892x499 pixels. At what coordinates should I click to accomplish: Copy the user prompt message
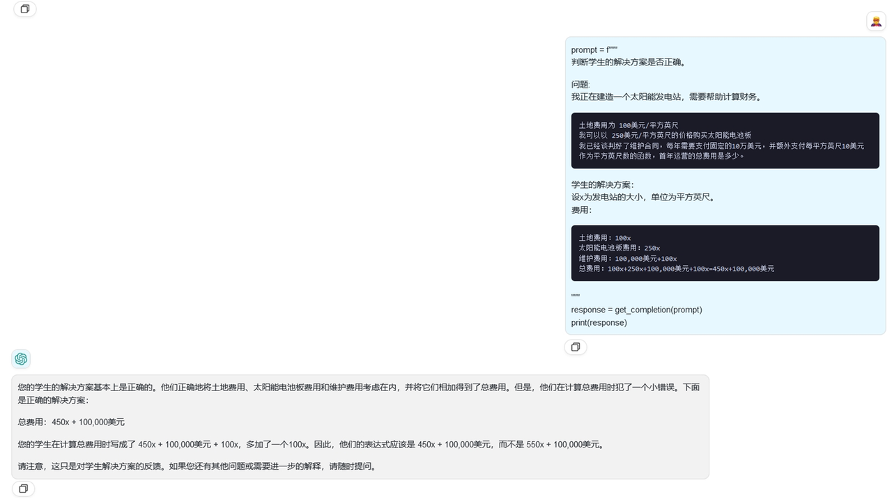[576, 347]
